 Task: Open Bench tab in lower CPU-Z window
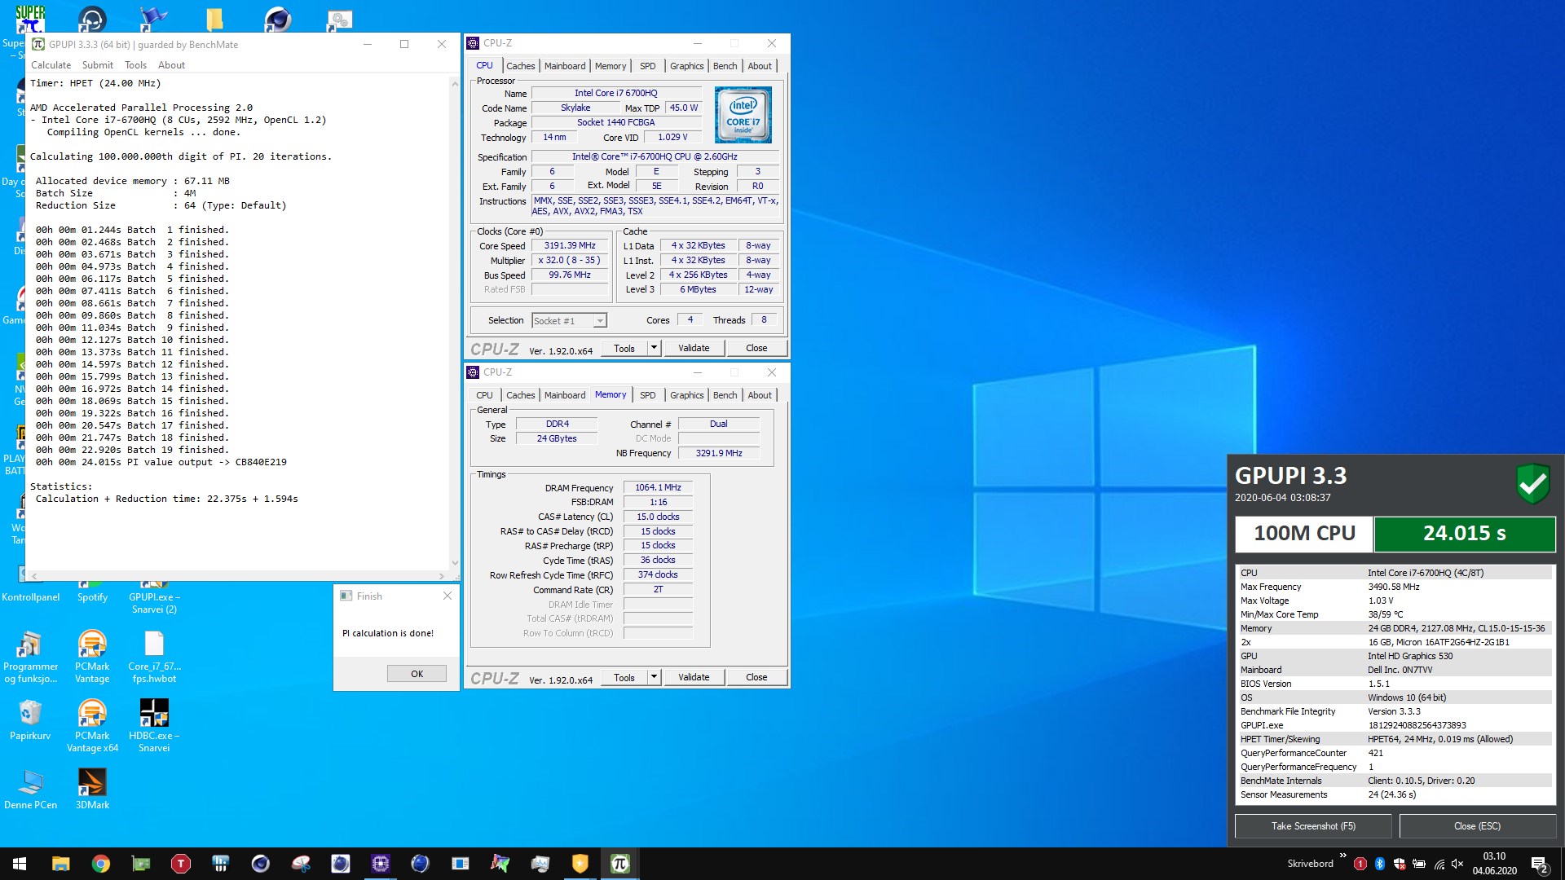(x=725, y=395)
